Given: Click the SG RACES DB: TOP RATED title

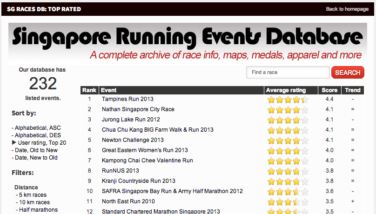Looking at the screenshot, I should (44, 9).
